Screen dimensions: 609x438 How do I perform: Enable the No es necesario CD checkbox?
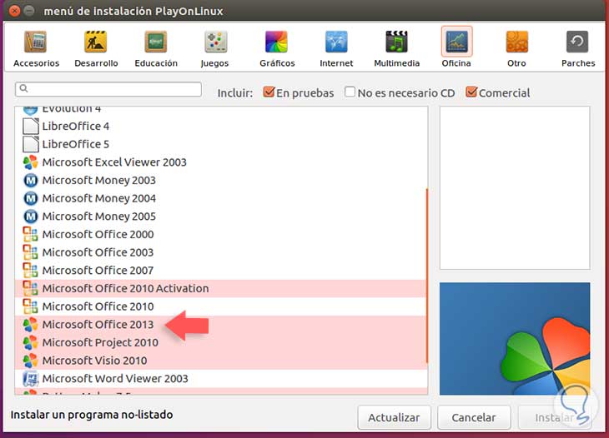click(x=350, y=92)
